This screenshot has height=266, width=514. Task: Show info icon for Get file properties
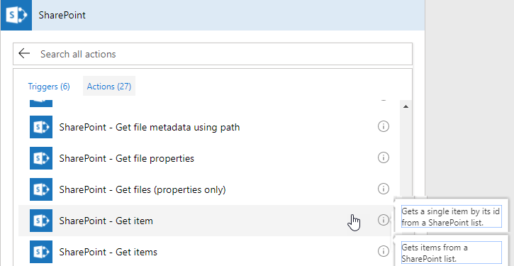(x=384, y=157)
